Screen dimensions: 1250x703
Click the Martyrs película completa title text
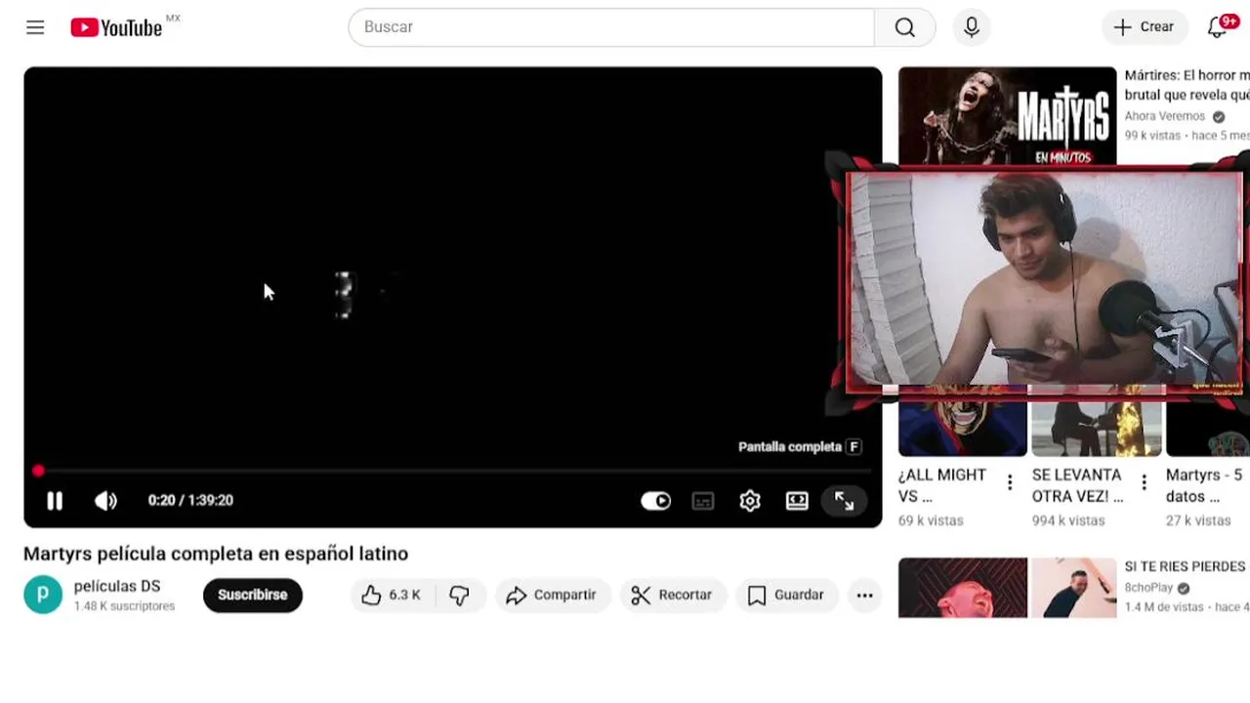tap(216, 554)
